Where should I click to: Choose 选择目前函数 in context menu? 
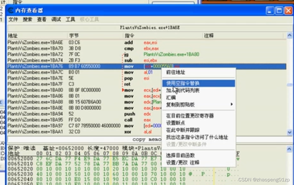click(199, 155)
